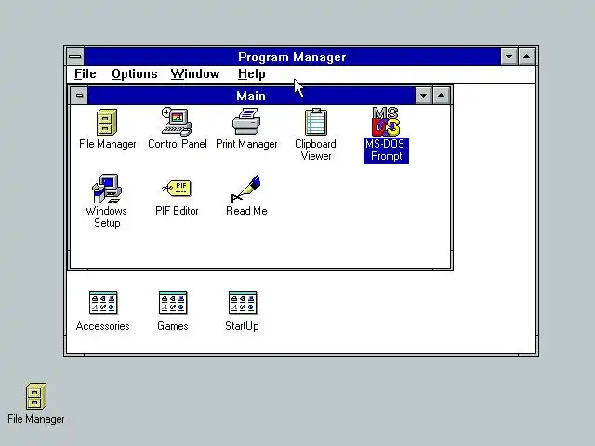Click the 'Print Manager' label text

[x=246, y=144]
